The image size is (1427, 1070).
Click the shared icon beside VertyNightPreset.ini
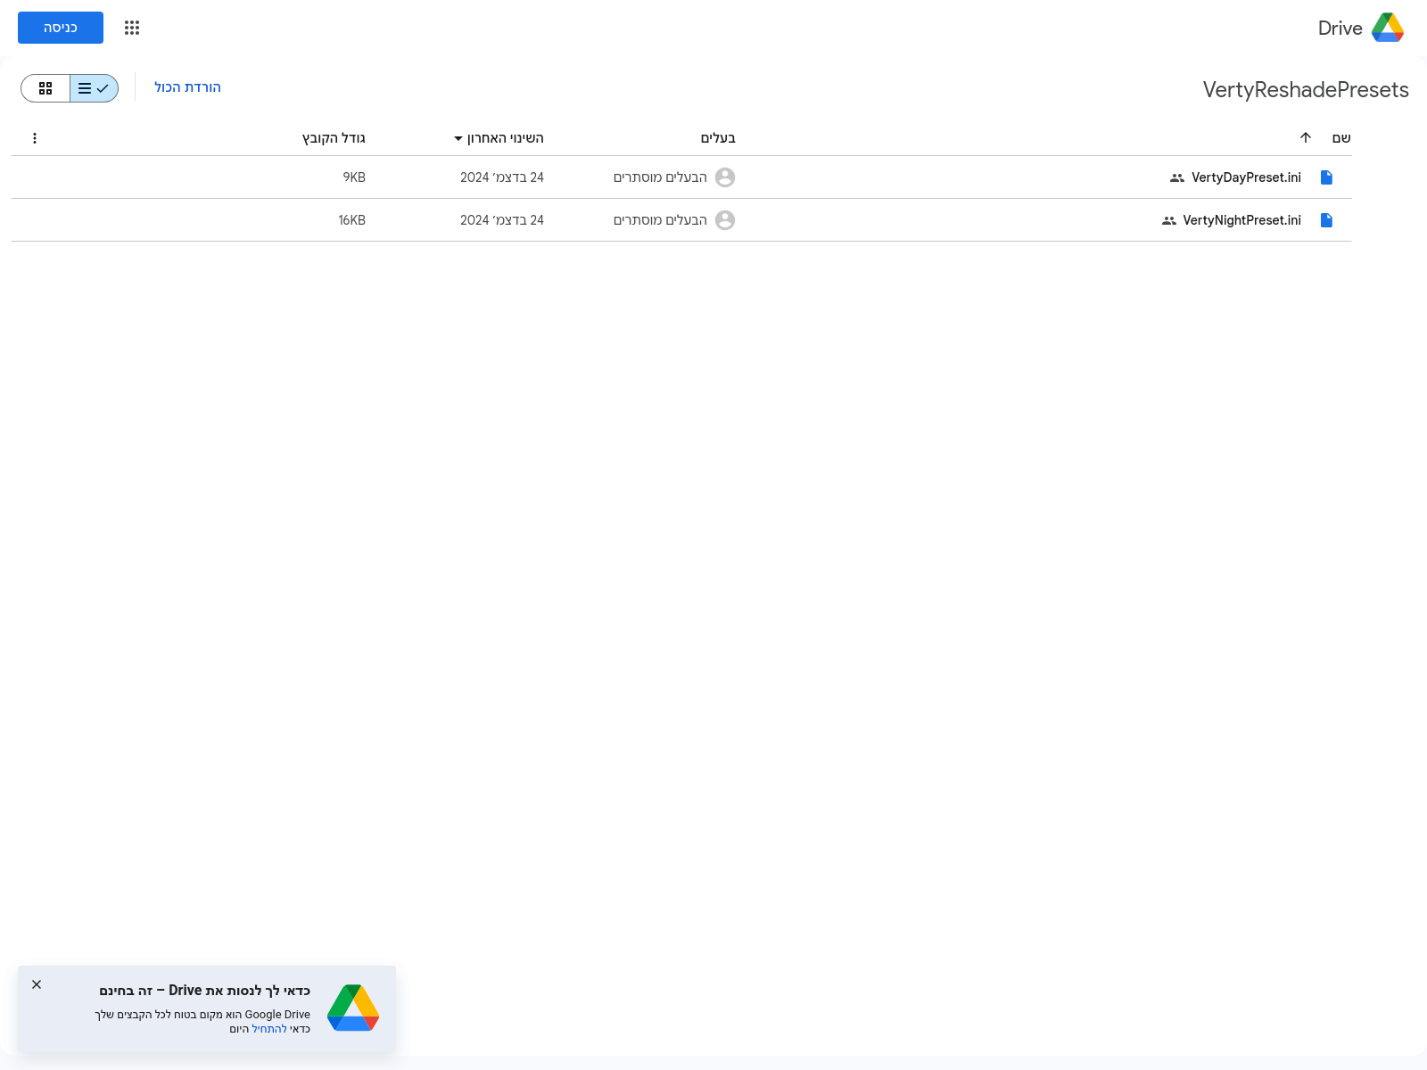[x=1169, y=220]
